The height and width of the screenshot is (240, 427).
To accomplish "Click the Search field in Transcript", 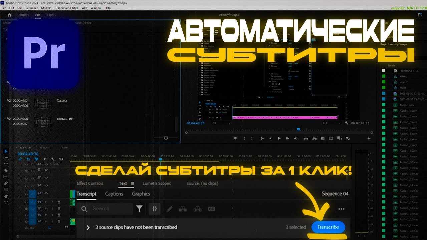I will 105,209.
